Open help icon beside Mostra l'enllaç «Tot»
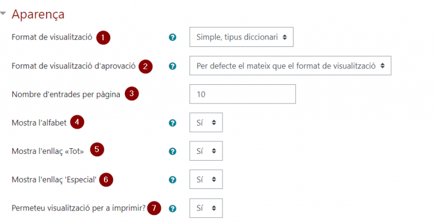This screenshot has width=436, height=224. click(x=173, y=151)
